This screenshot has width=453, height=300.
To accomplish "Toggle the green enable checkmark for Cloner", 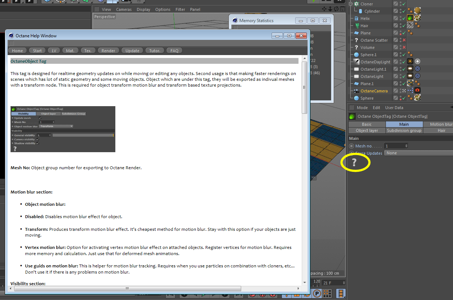I will point(404,4).
